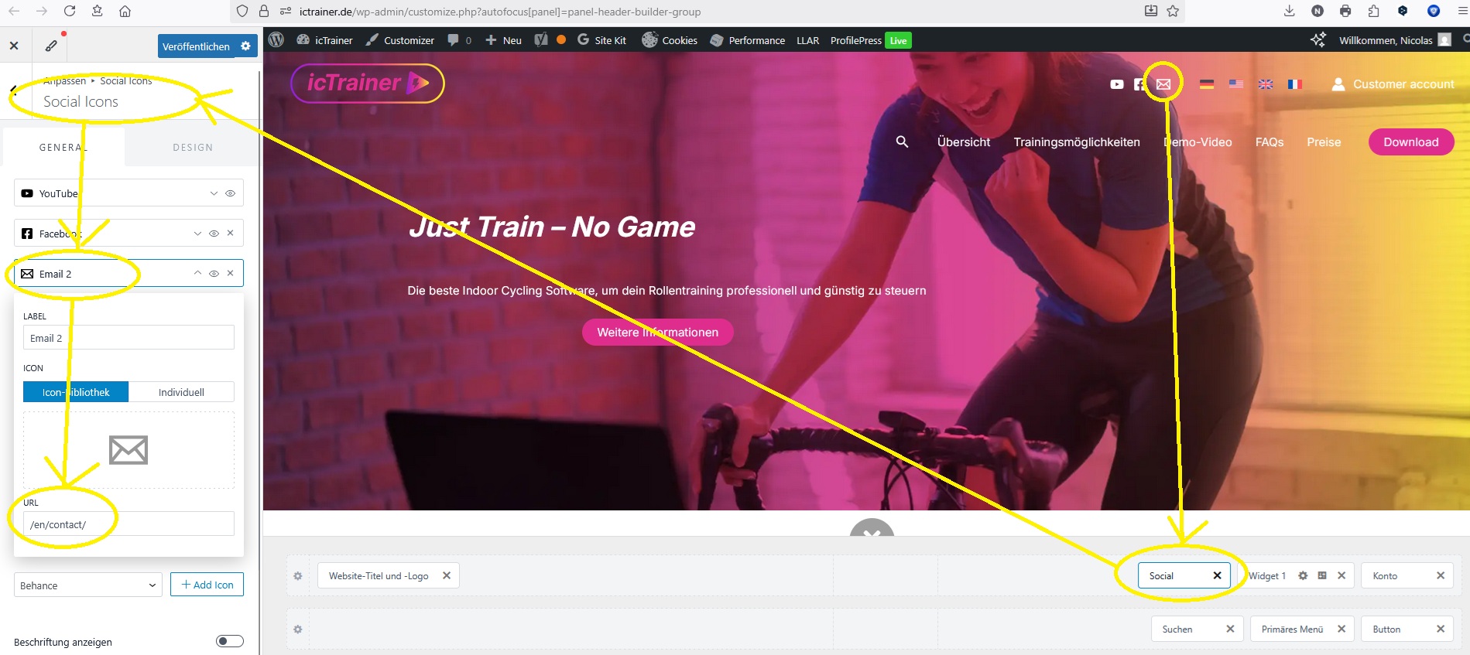Expand the YouTube social icon item

click(214, 193)
